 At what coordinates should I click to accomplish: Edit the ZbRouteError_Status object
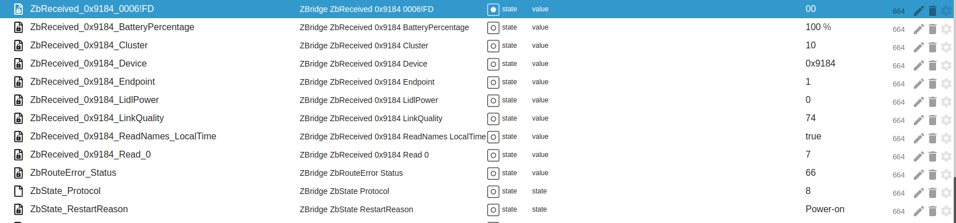(918, 175)
